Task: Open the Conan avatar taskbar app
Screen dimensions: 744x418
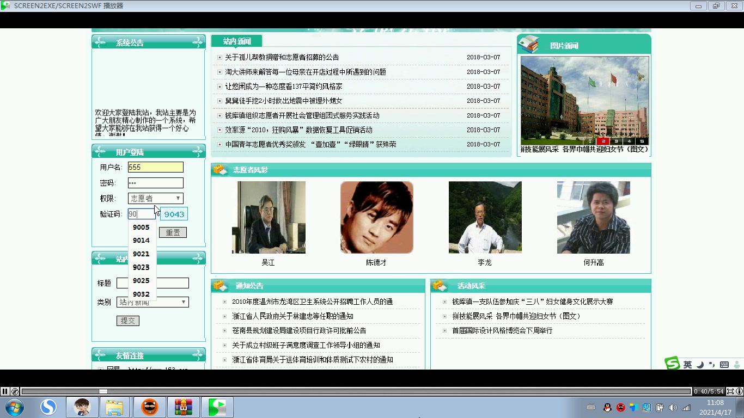Action: (82, 407)
